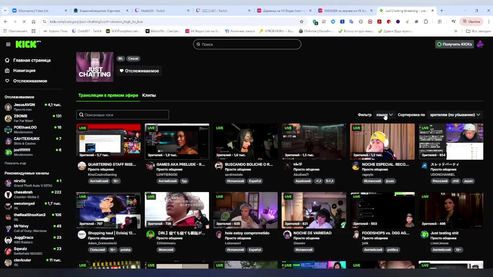The height and width of the screenshot is (277, 493).
Task: Open QUARTERING STAFF RISE stream thumbnail
Action: (x=108, y=141)
